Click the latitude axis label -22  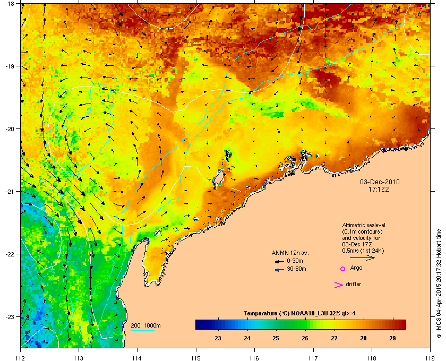[10, 254]
